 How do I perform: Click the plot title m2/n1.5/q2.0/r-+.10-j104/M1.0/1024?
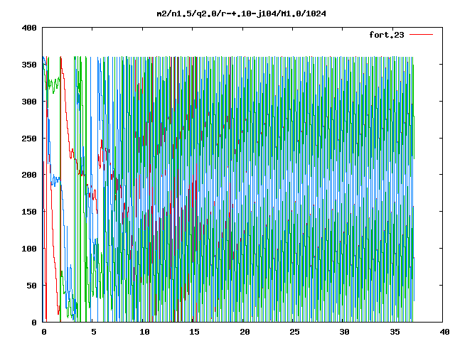coord(242,13)
